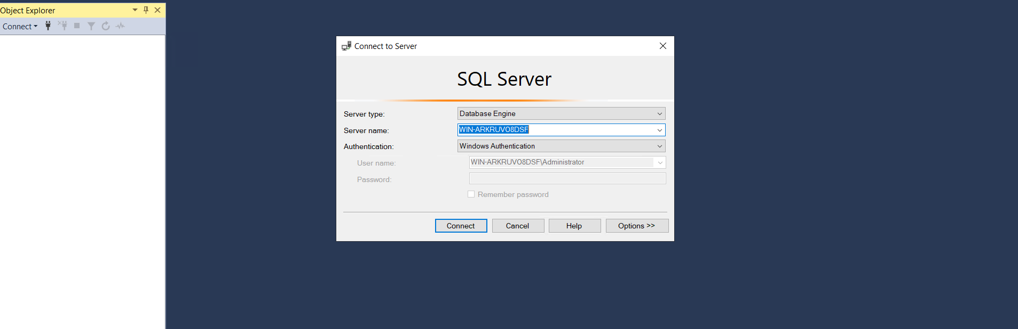Image resolution: width=1018 pixels, height=329 pixels.
Task: Click the Help button
Action: point(574,226)
